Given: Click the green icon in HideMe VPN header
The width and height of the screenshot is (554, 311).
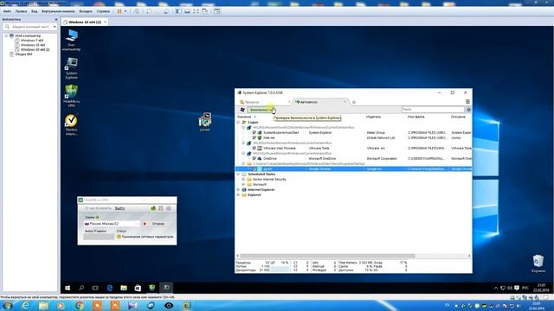Looking at the screenshot, I should coord(153,208).
